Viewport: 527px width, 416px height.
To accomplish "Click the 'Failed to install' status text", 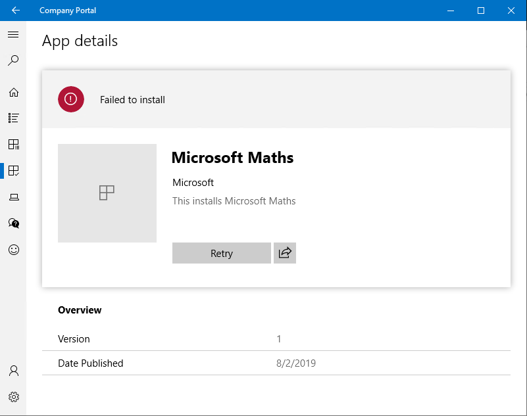I will 132,100.
